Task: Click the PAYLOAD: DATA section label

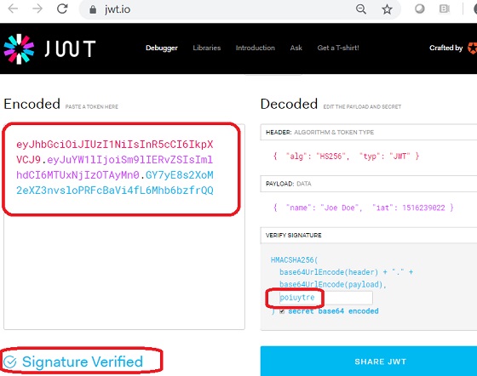Action: tap(289, 184)
